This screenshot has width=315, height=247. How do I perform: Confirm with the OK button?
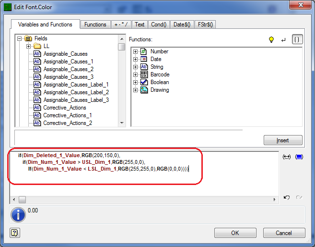(x=235, y=233)
